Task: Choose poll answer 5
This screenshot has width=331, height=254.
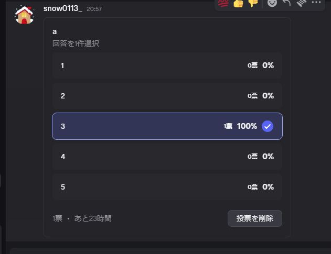Action: [167, 187]
